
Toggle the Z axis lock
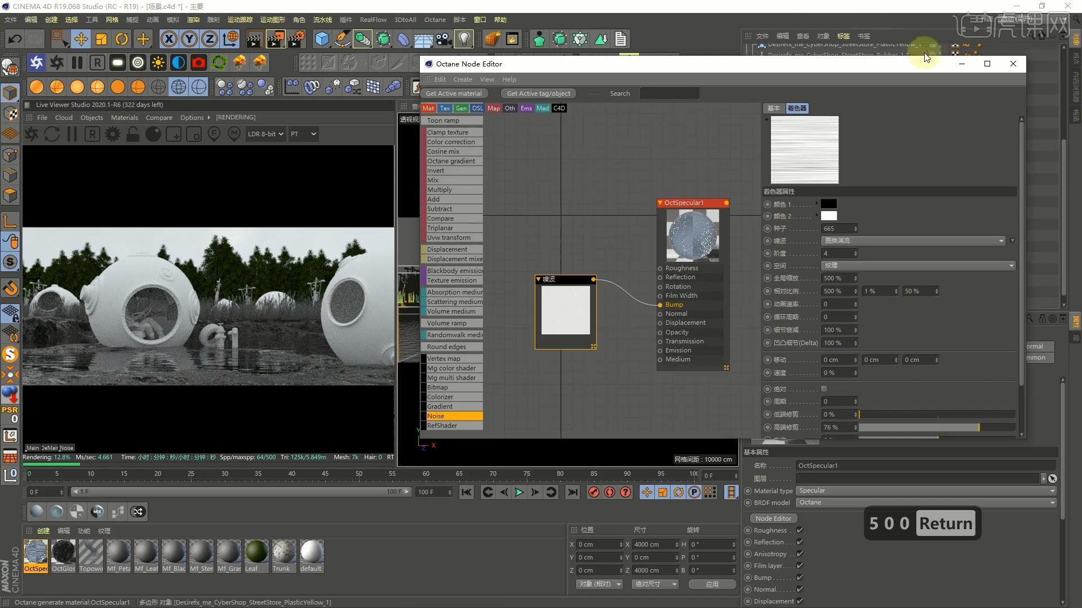point(210,39)
